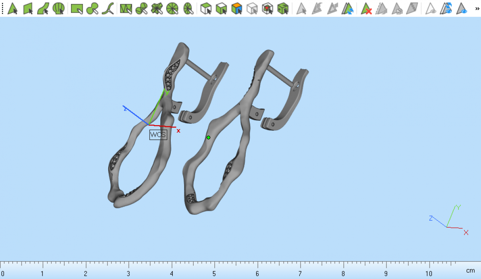Image resolution: width=481 pixels, height=279 pixels.
Task: Select the solid green cube icon
Action: pyautogui.click(x=283, y=8)
